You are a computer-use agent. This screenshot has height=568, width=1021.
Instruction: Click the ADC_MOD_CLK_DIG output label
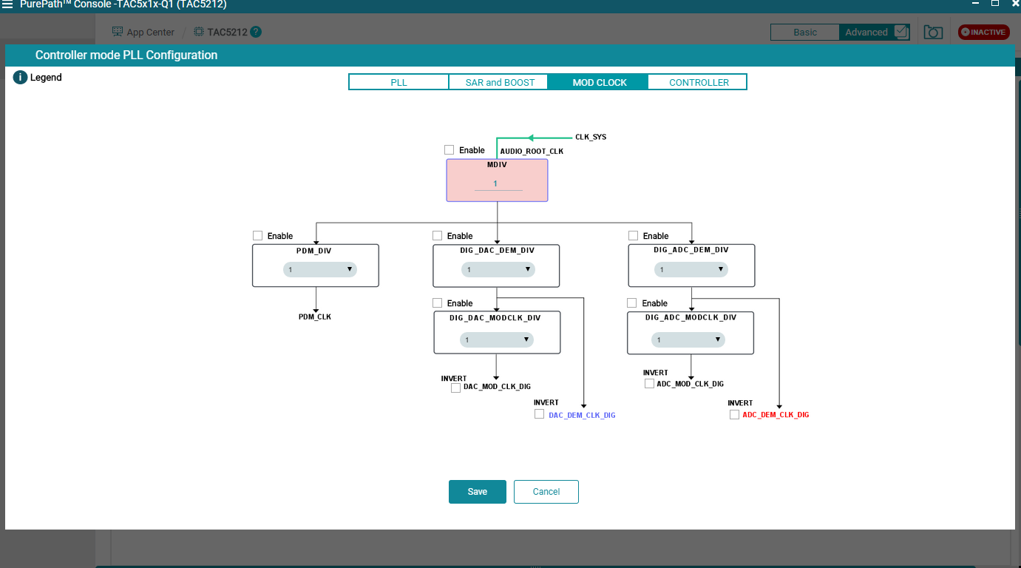tap(691, 384)
